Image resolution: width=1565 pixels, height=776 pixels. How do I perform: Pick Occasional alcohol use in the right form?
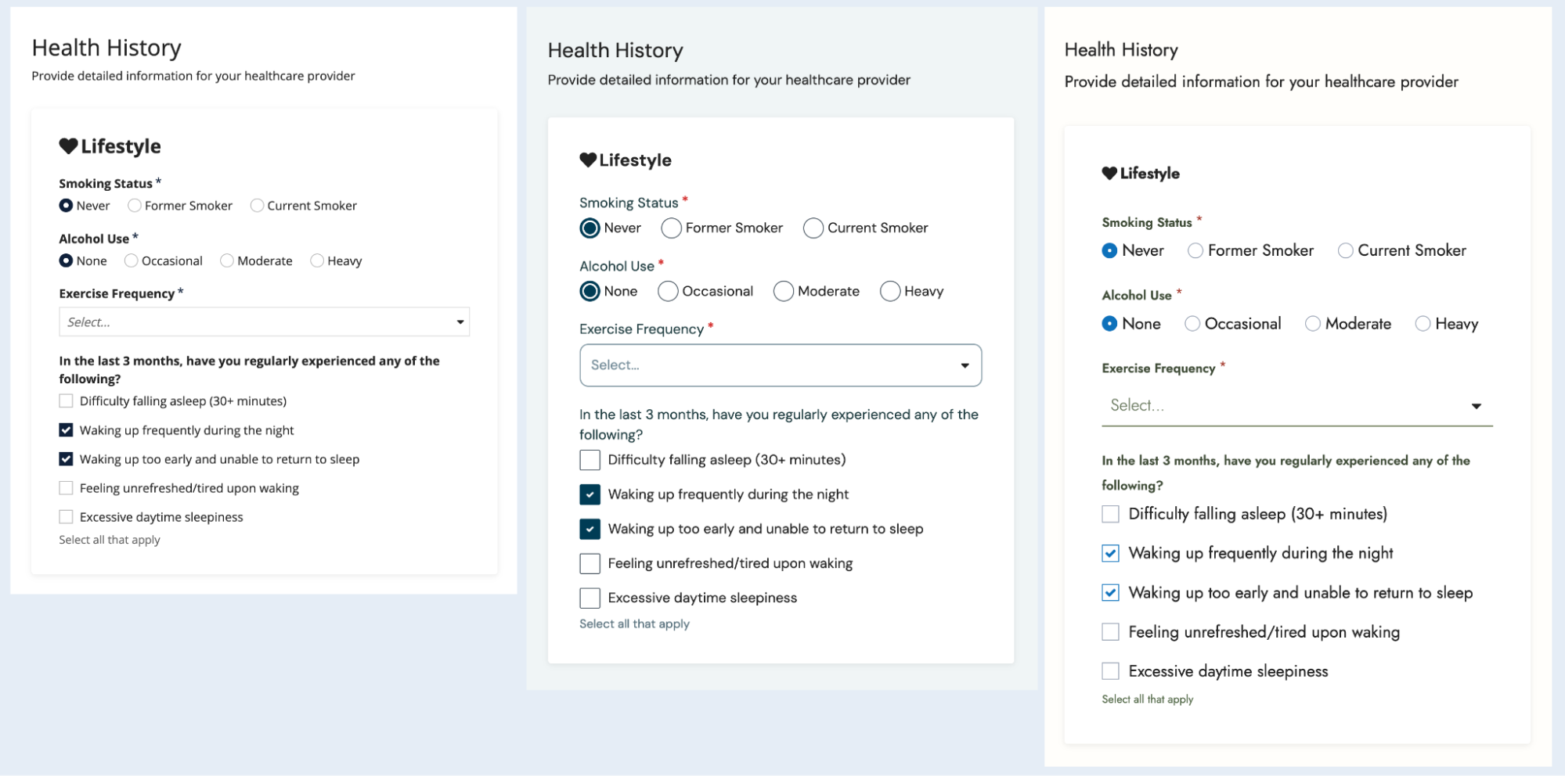(1192, 324)
